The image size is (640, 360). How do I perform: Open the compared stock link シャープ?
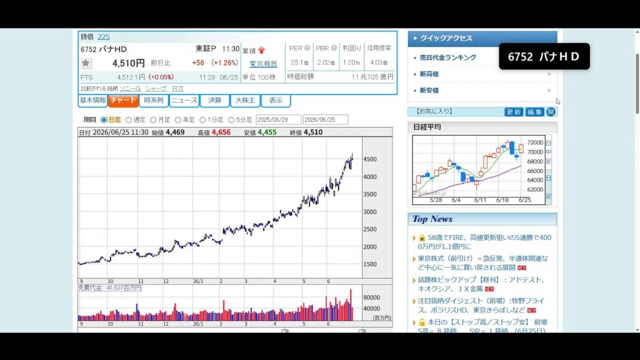(156, 89)
